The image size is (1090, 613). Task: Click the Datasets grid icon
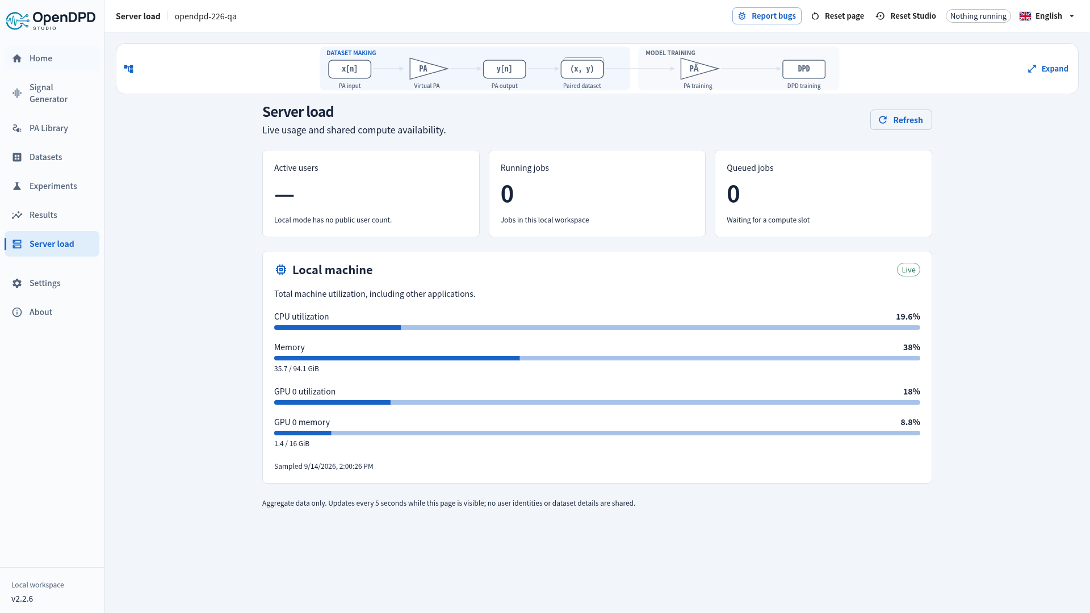(17, 157)
